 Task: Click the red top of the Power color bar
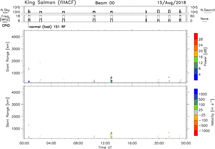196,36
